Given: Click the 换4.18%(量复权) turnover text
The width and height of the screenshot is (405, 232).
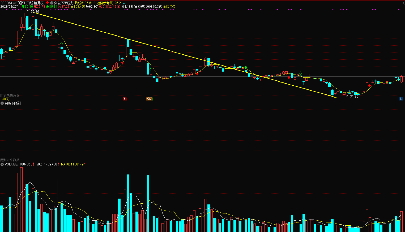Looking at the screenshot, I should click(x=133, y=7).
